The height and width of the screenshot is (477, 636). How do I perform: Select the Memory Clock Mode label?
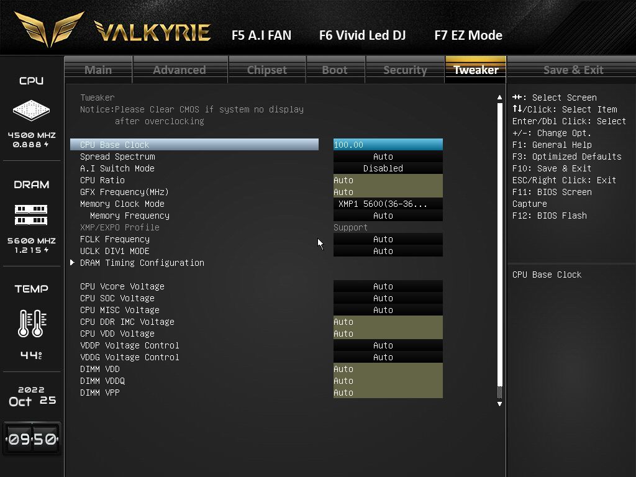tap(122, 204)
